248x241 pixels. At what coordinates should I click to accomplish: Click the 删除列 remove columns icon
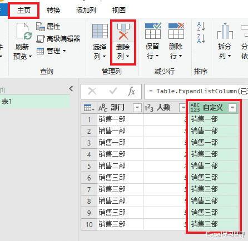pyautogui.click(x=123, y=32)
